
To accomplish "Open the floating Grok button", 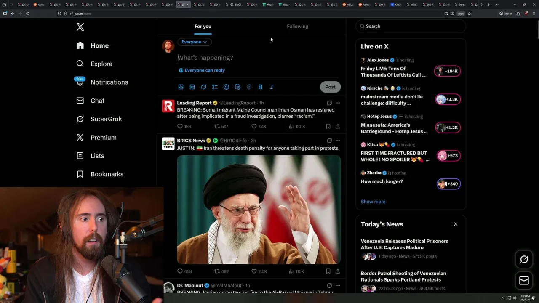I will [x=524, y=260].
